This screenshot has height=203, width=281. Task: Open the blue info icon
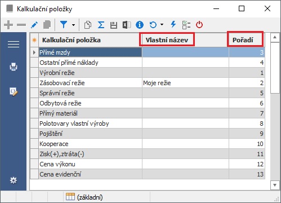click(140, 25)
